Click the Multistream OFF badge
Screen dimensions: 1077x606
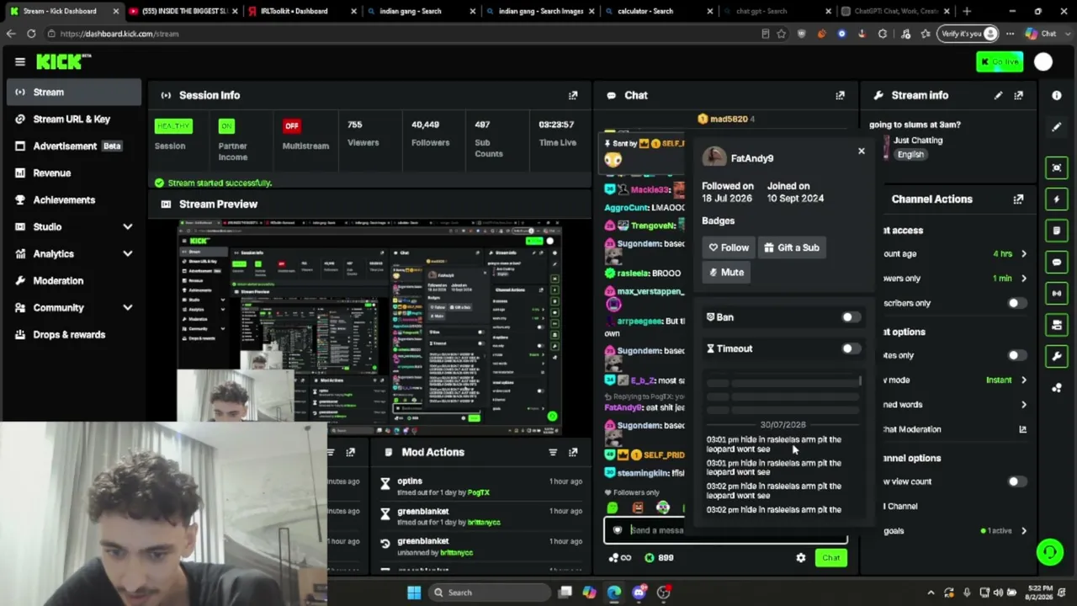coord(292,126)
